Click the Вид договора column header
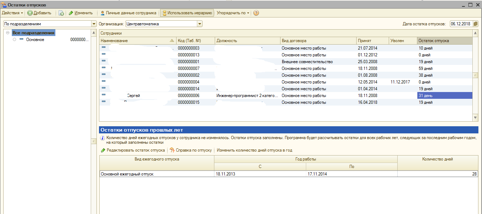Image resolution: width=482 pixels, height=214 pixels. pyautogui.click(x=318, y=41)
